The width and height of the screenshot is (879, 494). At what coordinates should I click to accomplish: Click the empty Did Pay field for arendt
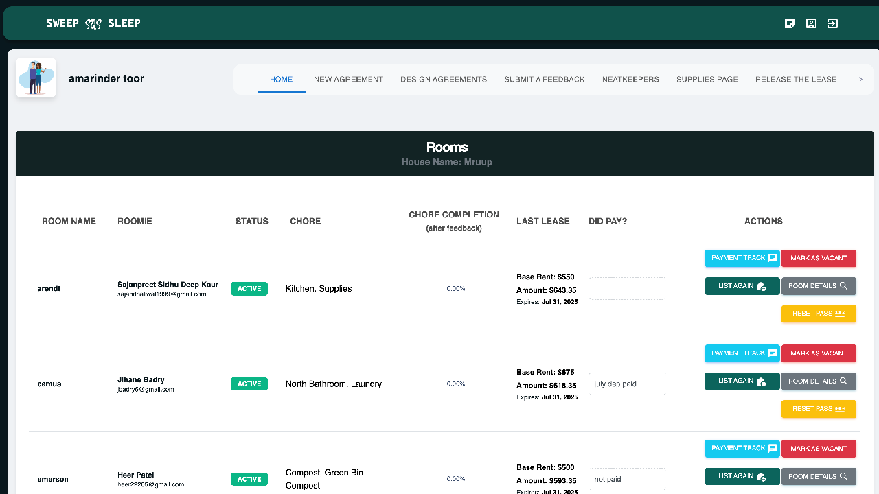point(627,288)
